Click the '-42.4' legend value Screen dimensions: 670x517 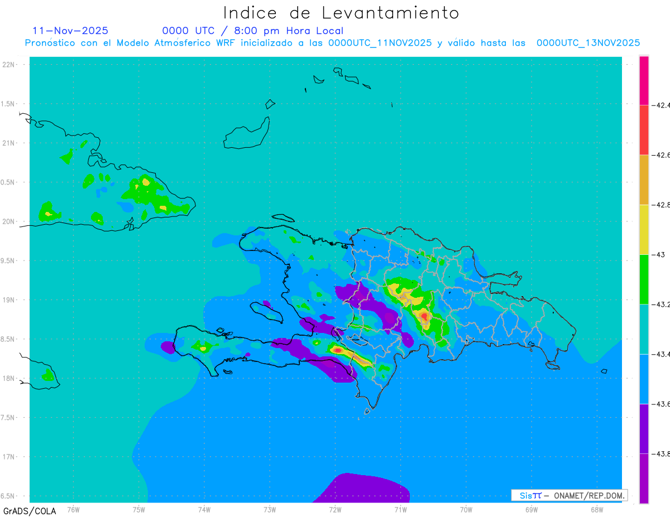coord(661,105)
